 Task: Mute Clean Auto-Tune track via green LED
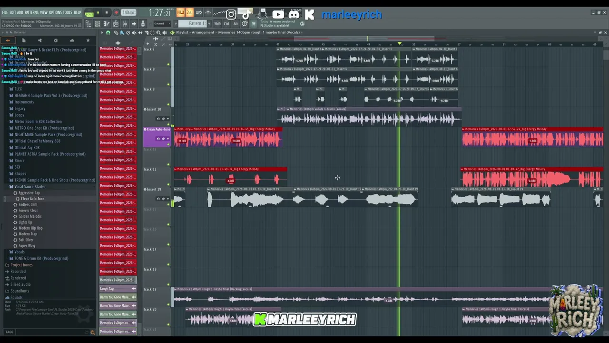click(168, 144)
